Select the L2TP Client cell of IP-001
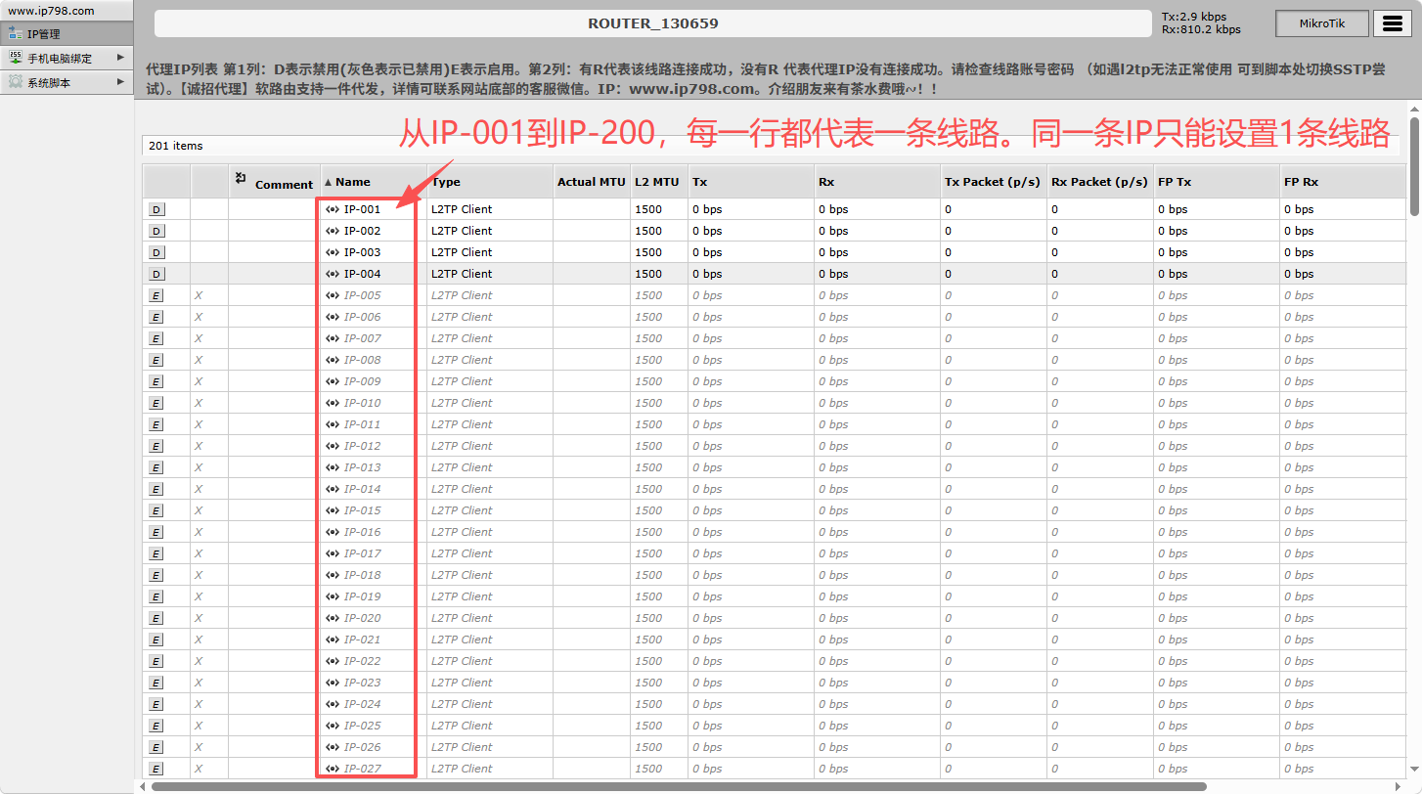Image resolution: width=1422 pixels, height=794 pixels. click(490, 209)
